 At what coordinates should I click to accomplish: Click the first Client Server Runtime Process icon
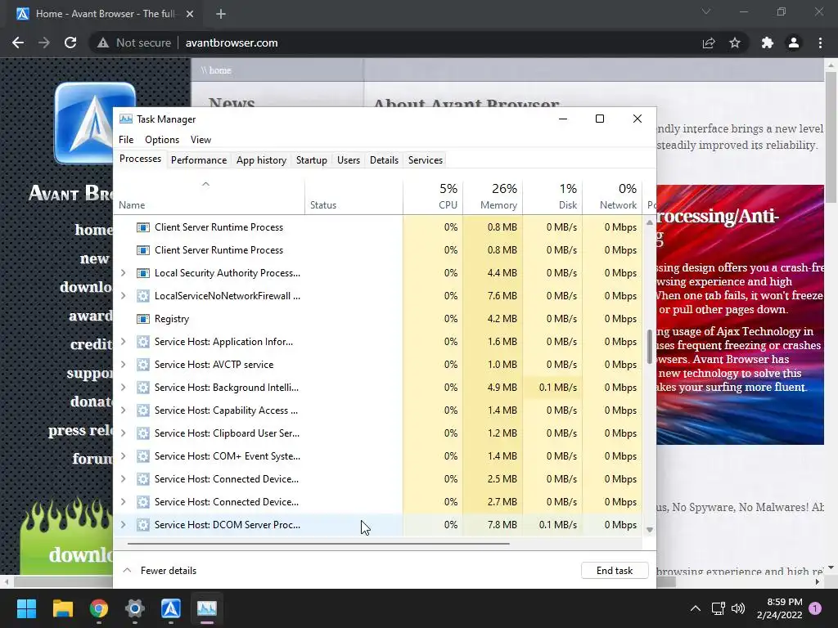click(142, 227)
